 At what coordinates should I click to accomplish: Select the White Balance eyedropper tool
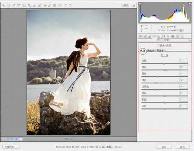14,5
